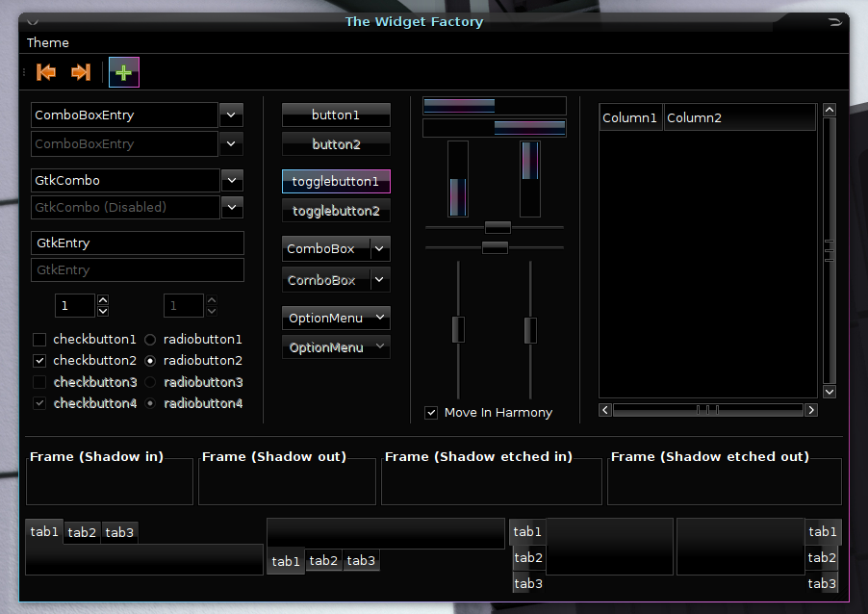Viewport: 868px width, 614px height.
Task: Click the Column1 header
Action: pyautogui.click(x=630, y=118)
